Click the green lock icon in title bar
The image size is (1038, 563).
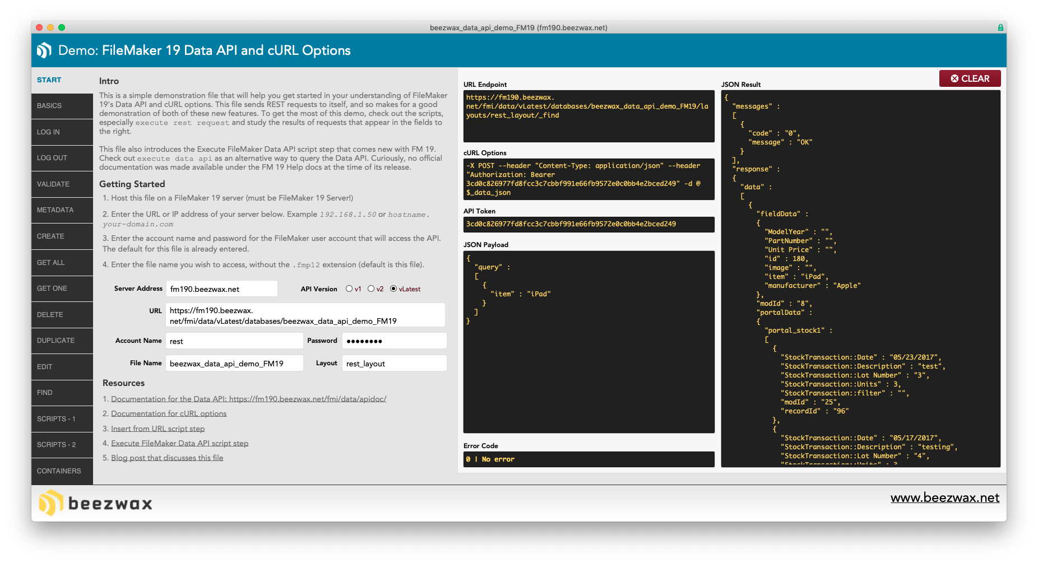pyautogui.click(x=1000, y=27)
